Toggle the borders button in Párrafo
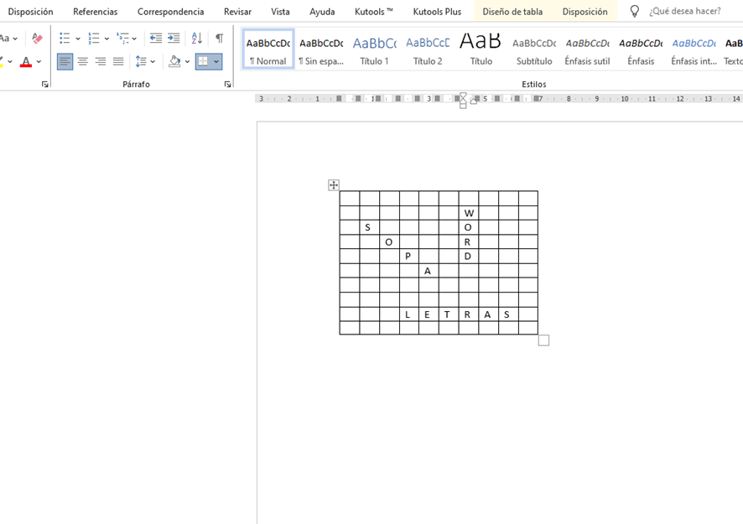This screenshot has height=524, width=743. pos(203,61)
